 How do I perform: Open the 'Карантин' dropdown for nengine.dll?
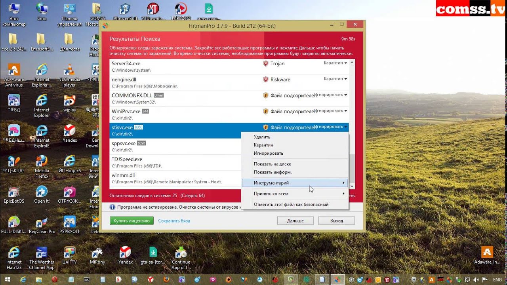tap(335, 79)
